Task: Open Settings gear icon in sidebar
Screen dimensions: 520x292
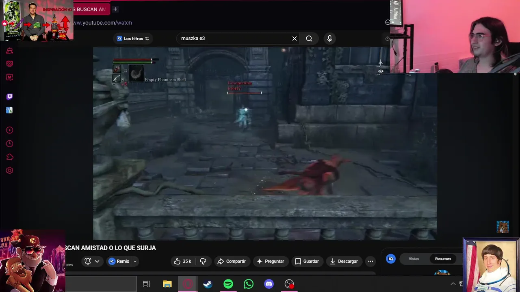Action: (x=9, y=171)
